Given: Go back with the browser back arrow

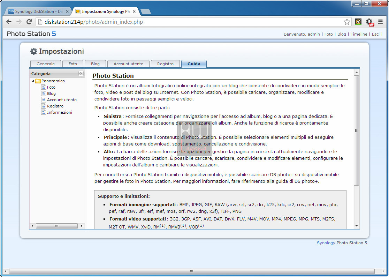Looking at the screenshot, I should tap(9, 22).
